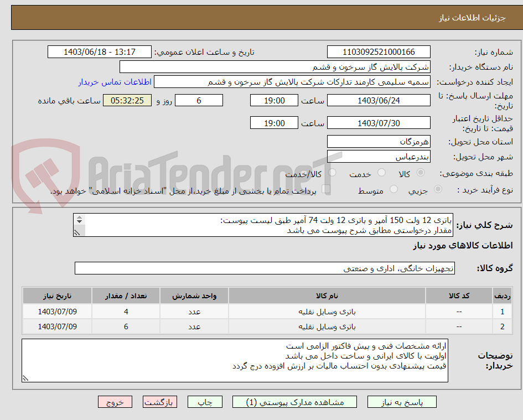Click the buyer name field شرکت پالایش گاز سرخون و قشم
This screenshot has height=420, width=523.
(x=275, y=67)
